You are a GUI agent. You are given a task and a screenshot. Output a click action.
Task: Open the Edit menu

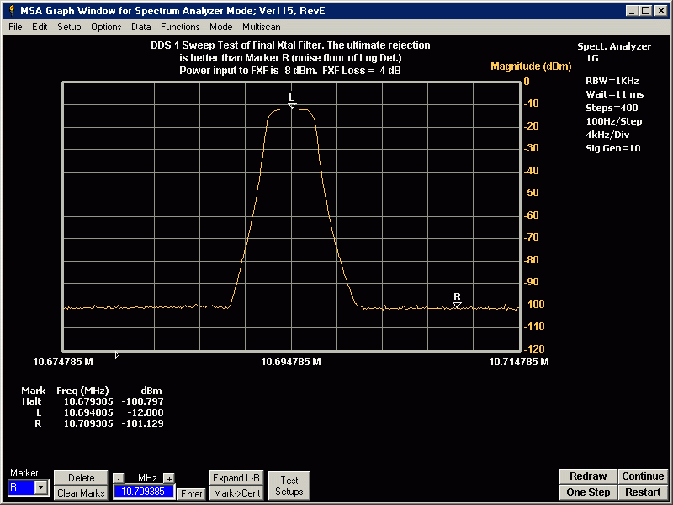(40, 27)
